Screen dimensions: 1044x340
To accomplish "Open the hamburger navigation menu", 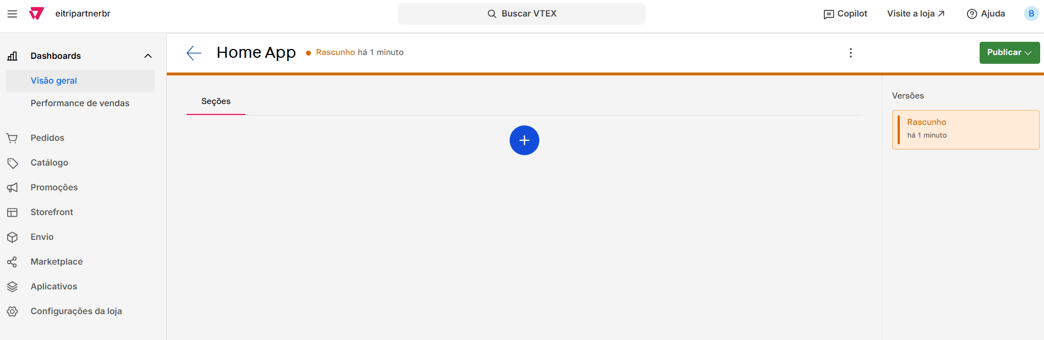I will coord(12,14).
